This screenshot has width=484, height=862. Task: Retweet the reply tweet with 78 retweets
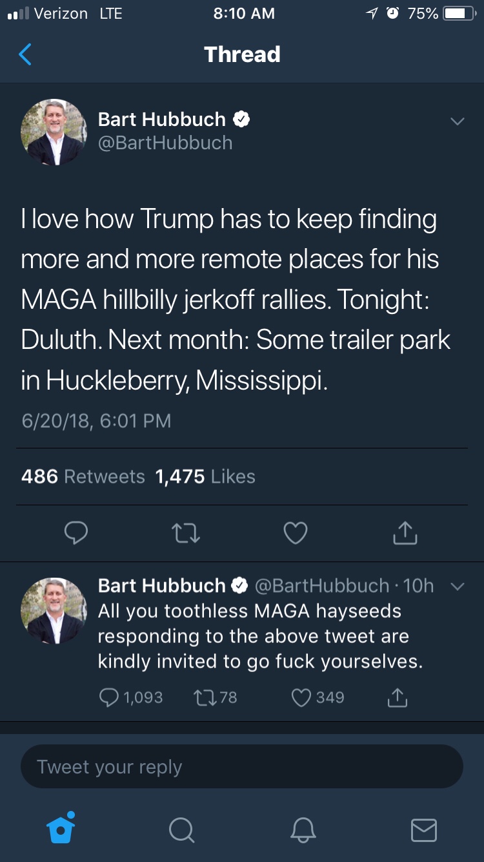click(203, 697)
